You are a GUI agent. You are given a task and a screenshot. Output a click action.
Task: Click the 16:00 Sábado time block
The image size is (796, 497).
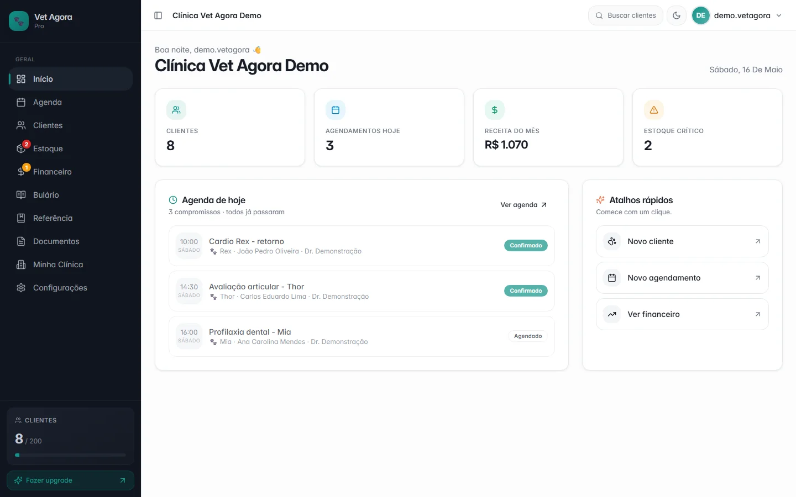189,336
